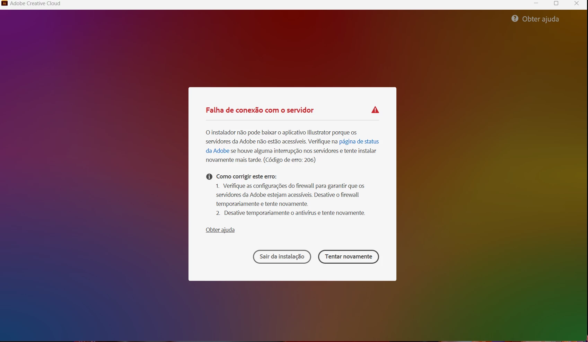Click the Sair da instalação button
The width and height of the screenshot is (588, 342).
(x=282, y=257)
